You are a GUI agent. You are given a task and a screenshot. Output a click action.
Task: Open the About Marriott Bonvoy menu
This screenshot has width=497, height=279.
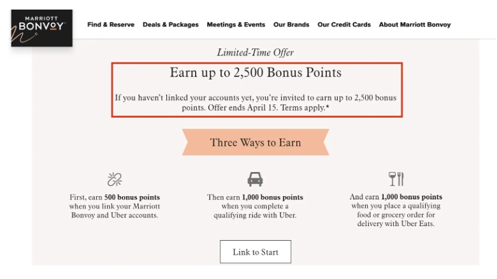(415, 24)
